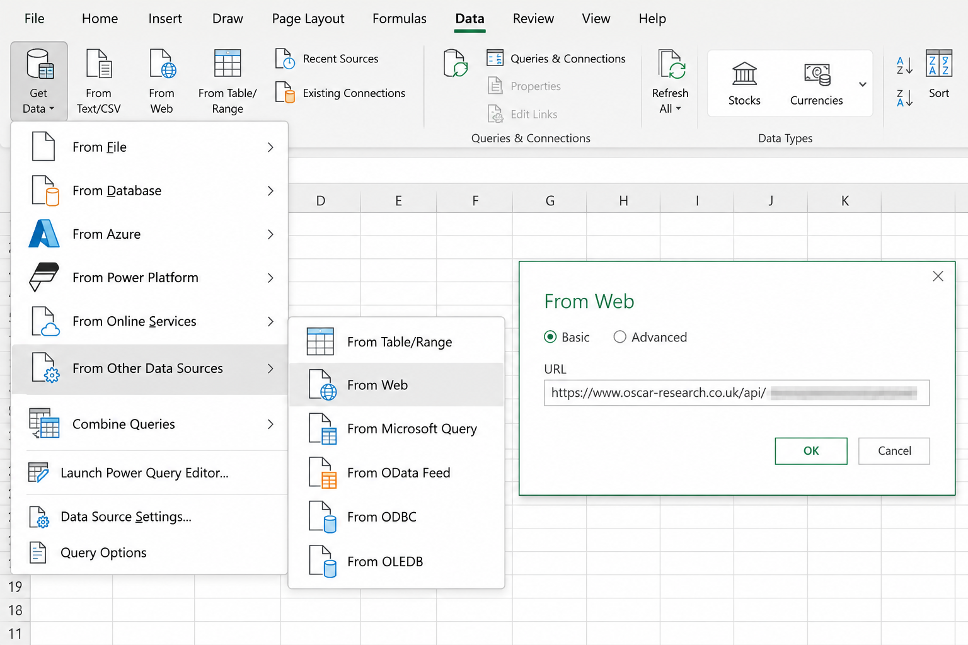Sort Z to A descending
The image size is (968, 645).
904,98
